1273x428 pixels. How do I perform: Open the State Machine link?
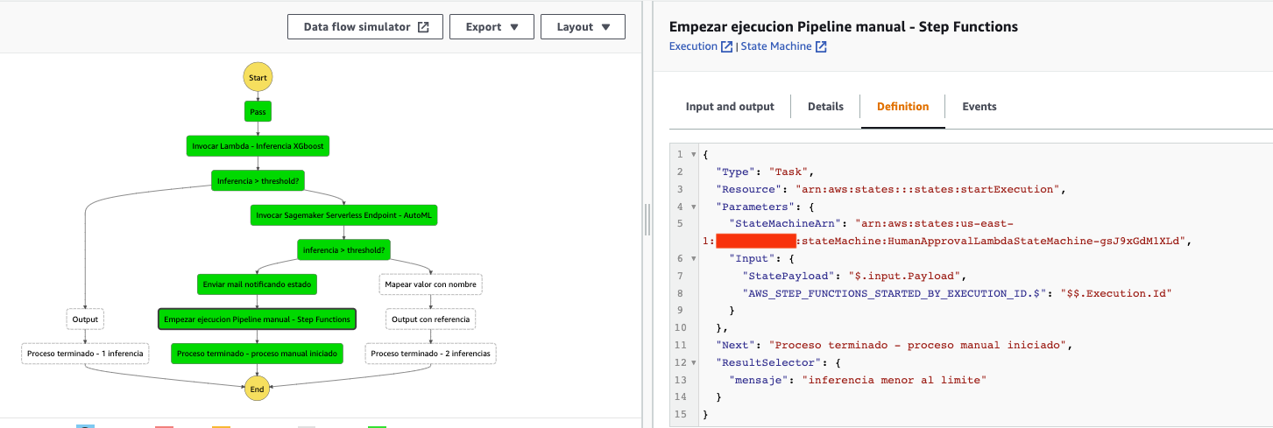[776, 47]
